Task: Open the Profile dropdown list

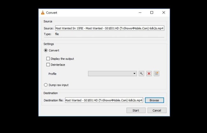Action: [x=112, y=73]
